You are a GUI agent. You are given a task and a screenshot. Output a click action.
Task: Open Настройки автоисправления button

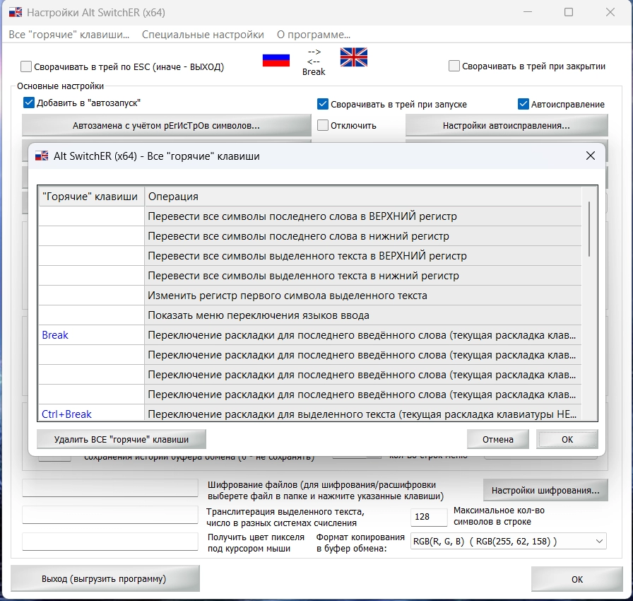tap(507, 126)
